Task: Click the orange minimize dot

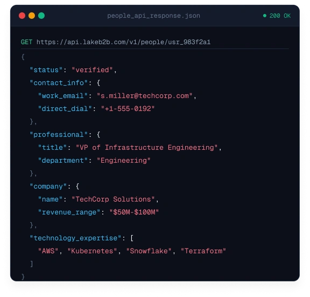Action: (32, 16)
